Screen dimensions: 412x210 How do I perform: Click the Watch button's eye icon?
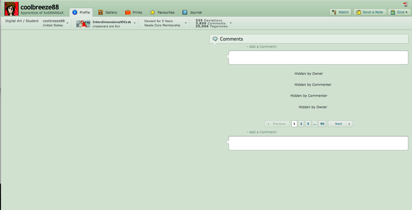click(x=334, y=12)
